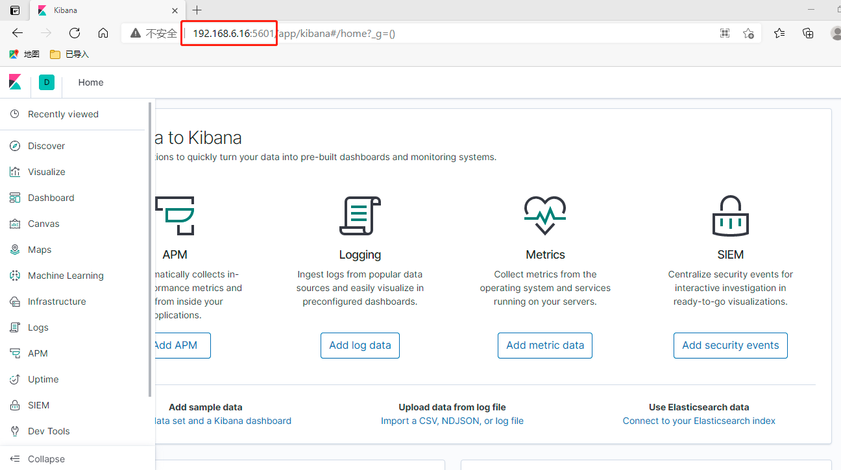Open Uptime nav item

tap(43, 379)
